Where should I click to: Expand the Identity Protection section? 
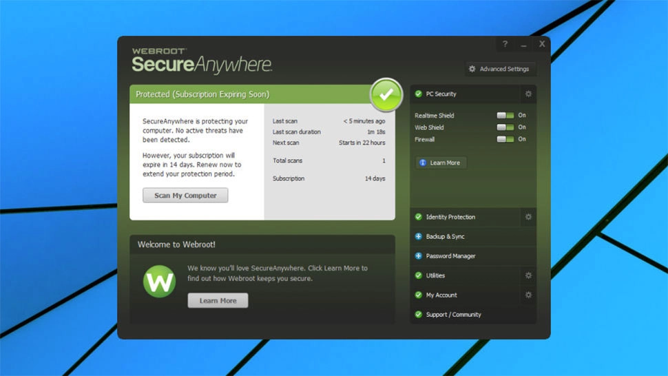(466, 217)
